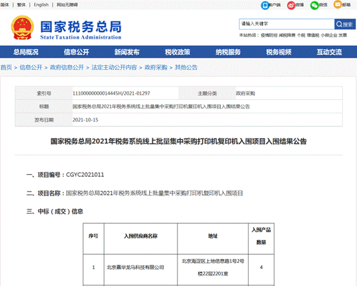Viewport: 357px width, 286px height.
Task: Open 政府采购 breadcrumb link
Action: (x=156, y=67)
